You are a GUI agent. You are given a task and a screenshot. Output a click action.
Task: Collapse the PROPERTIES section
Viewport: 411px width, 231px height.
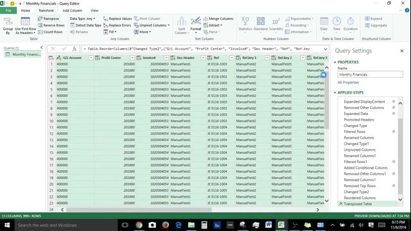335,62
